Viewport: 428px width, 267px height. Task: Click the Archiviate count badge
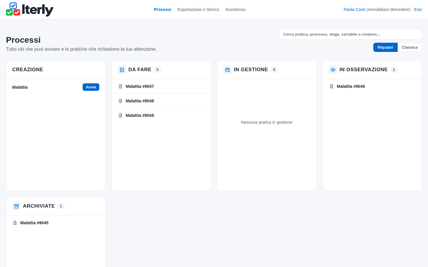click(61, 206)
